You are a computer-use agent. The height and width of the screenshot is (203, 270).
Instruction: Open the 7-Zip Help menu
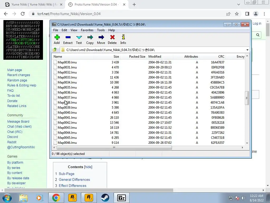click(112, 30)
